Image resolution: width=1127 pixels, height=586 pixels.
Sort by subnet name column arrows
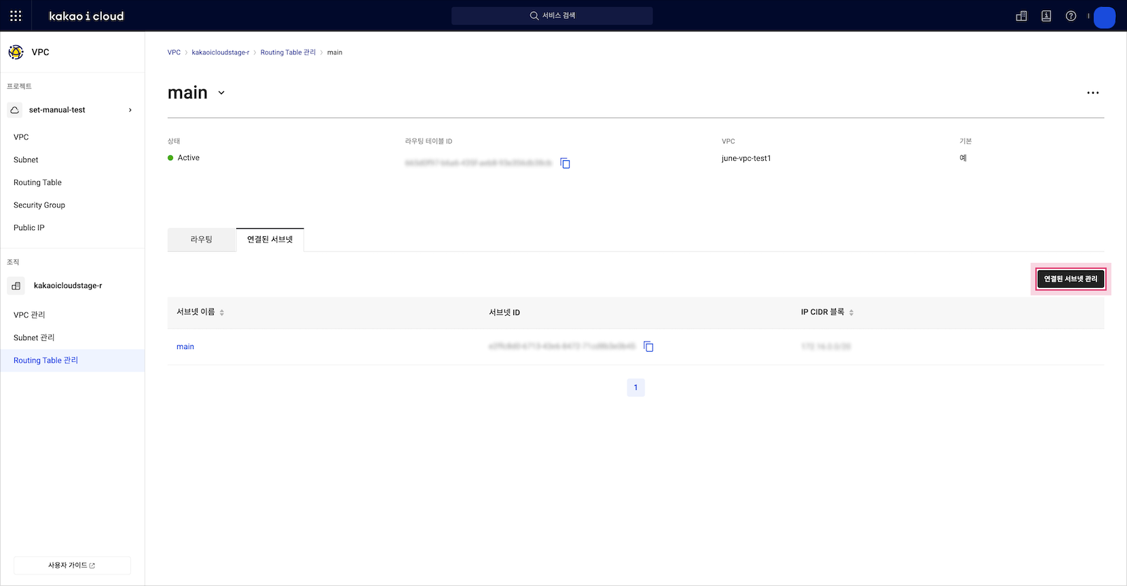222,312
